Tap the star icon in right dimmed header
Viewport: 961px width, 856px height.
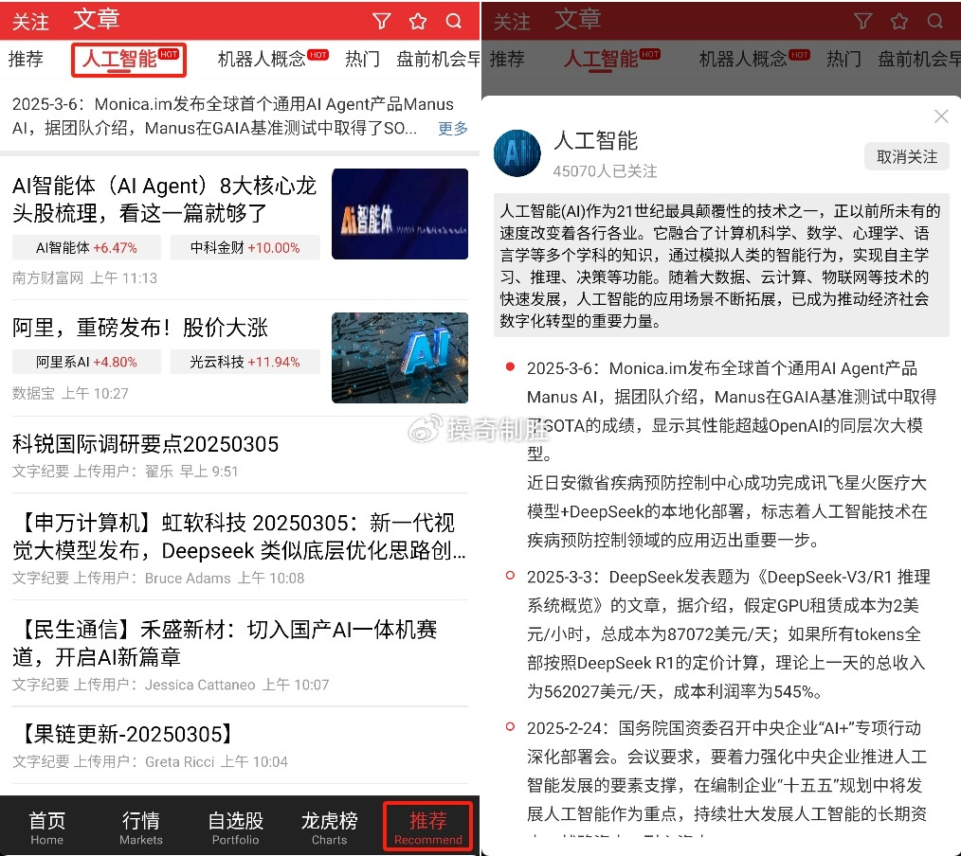[899, 22]
